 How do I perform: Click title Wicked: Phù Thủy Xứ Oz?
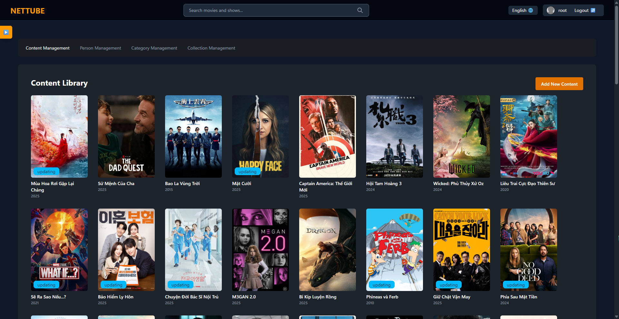(458, 183)
